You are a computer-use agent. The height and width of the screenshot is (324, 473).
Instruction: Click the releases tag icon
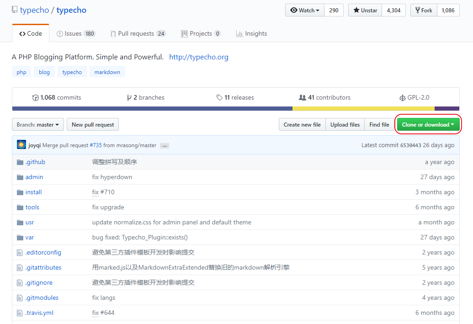click(219, 98)
